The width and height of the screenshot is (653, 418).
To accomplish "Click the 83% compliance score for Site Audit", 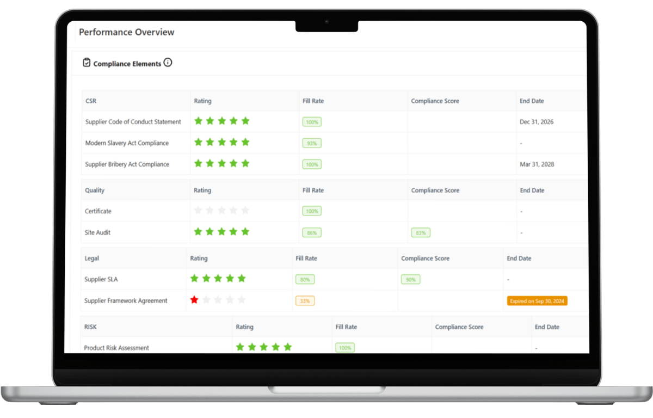I will pyautogui.click(x=421, y=232).
